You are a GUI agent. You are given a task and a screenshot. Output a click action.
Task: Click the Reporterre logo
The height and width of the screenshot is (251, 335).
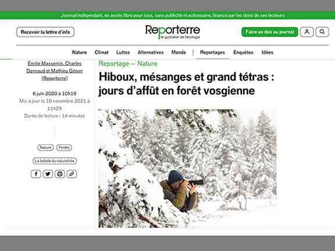(173, 32)
